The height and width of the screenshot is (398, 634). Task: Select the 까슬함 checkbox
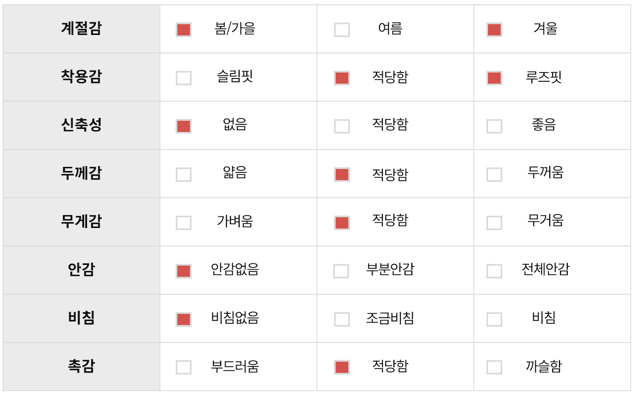tap(494, 367)
